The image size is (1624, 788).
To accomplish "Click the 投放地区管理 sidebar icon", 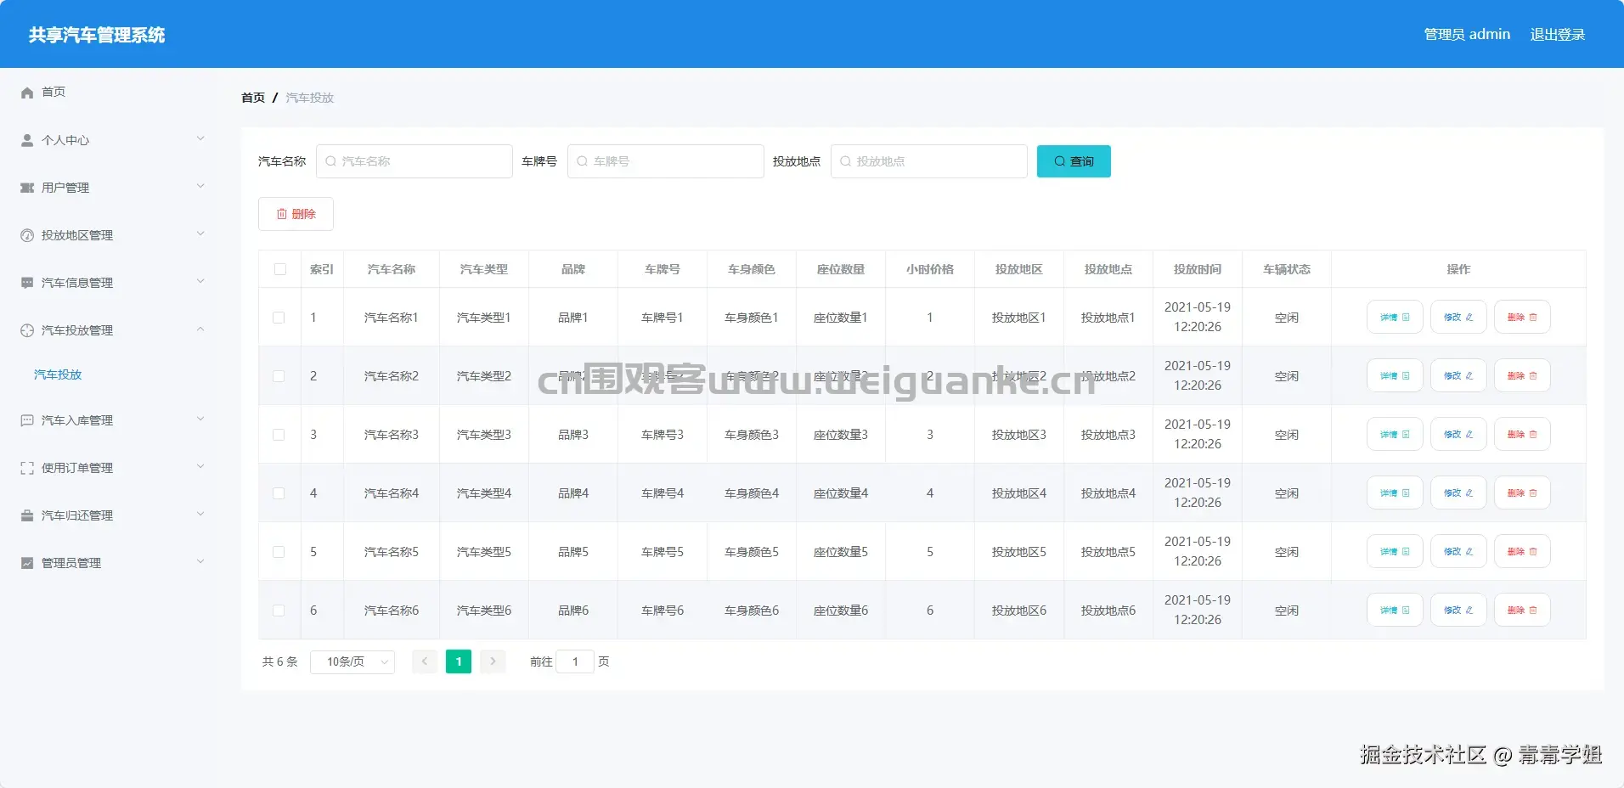I will tap(27, 235).
